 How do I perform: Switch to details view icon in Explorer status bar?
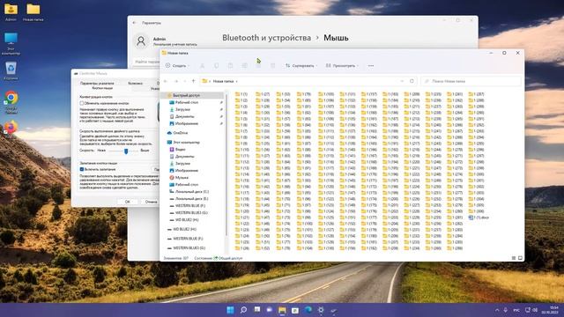[x=514, y=258]
